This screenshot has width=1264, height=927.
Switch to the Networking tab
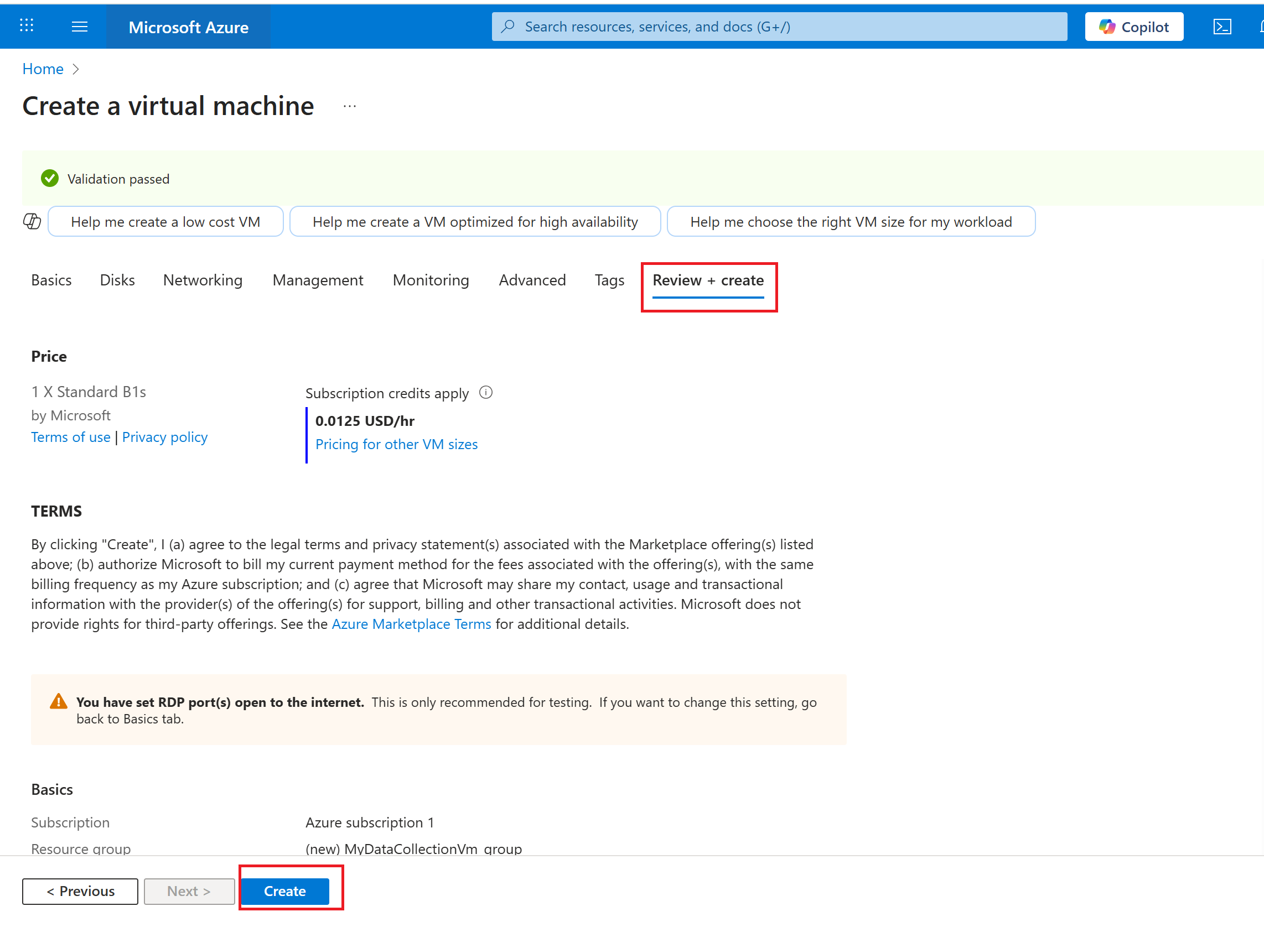(202, 280)
